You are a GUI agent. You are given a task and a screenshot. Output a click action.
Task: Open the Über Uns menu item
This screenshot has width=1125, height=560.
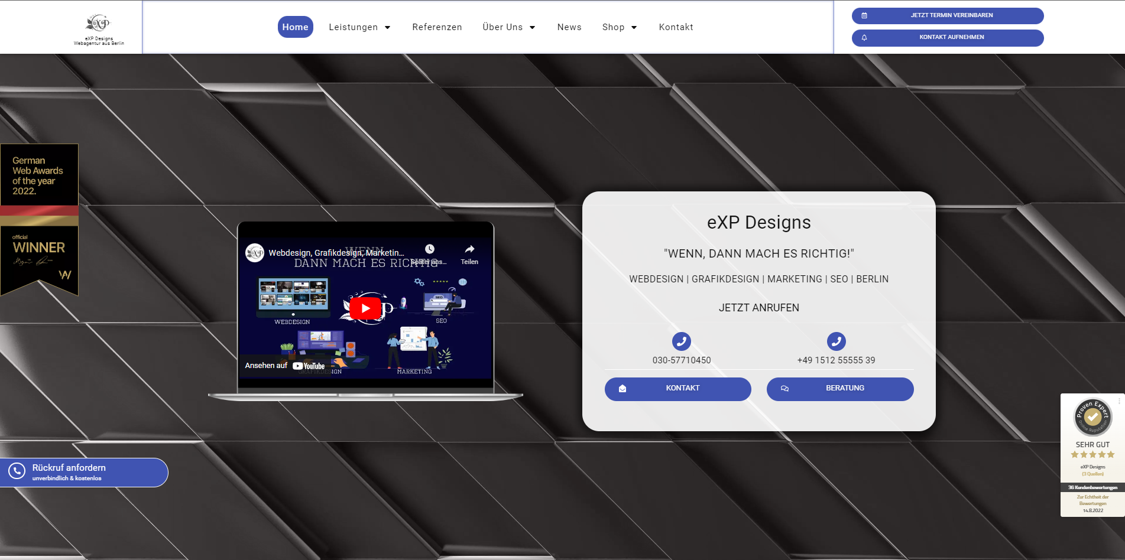(502, 27)
